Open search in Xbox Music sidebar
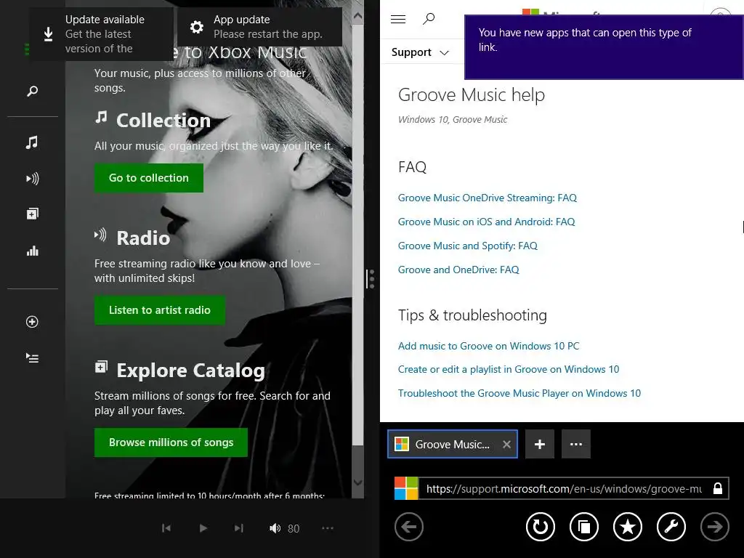Viewport: 744px width, 558px height. click(32, 91)
